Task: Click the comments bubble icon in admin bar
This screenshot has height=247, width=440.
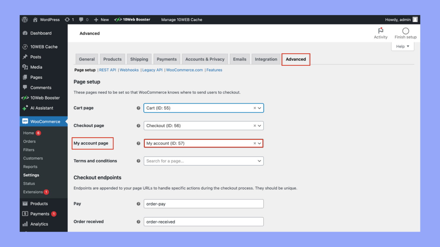Action: (x=82, y=20)
